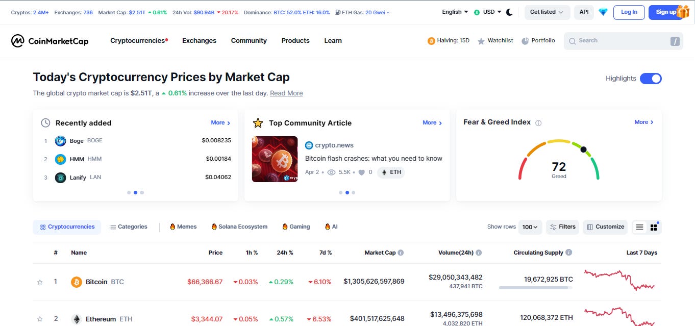Viewport: 695px width, 326px height.
Task: Click Market Cap column info icon
Action: tap(401, 253)
